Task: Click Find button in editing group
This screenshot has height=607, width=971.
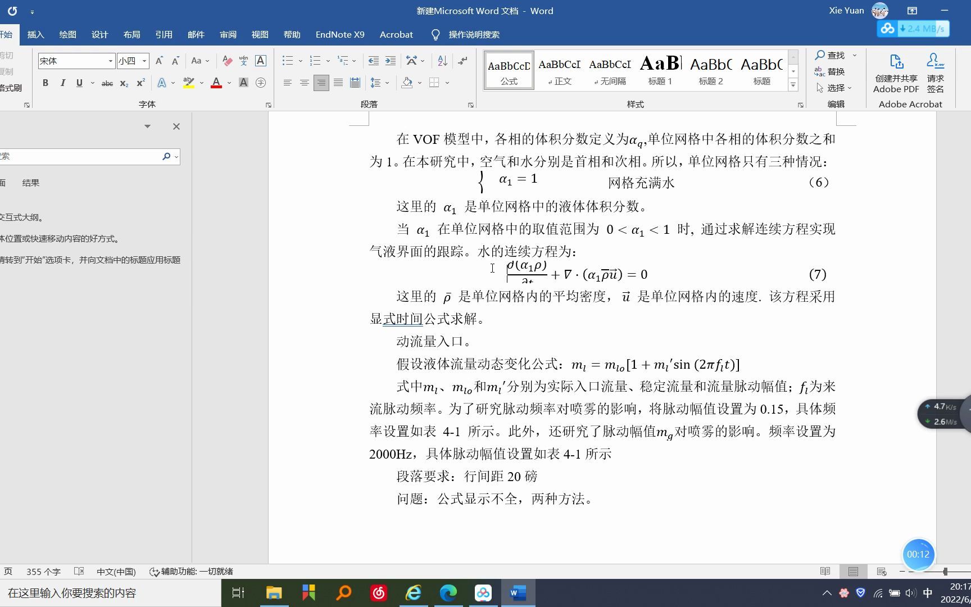Action: tap(831, 55)
